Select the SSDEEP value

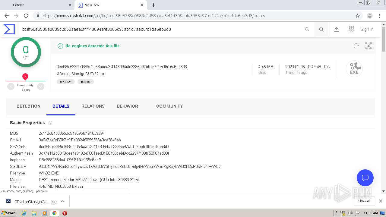pos(130,166)
